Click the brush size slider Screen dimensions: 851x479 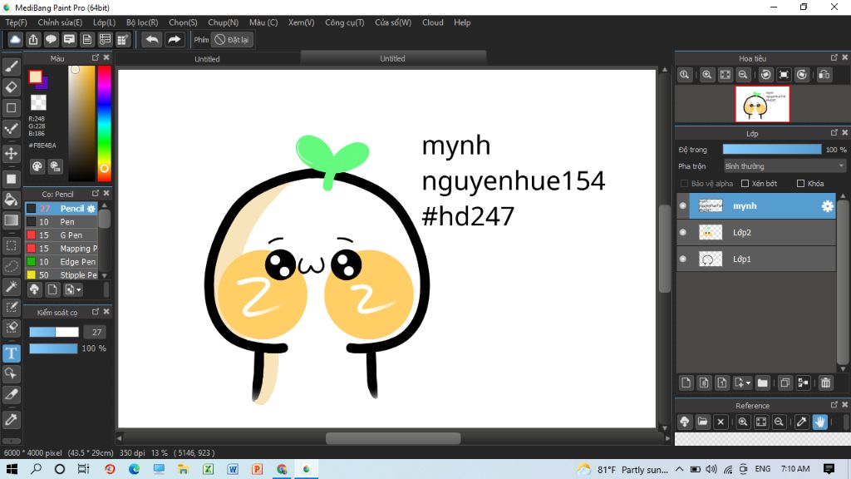[x=54, y=332]
